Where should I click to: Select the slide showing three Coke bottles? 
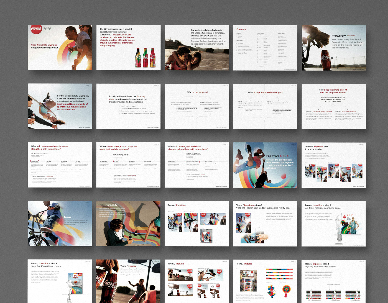[128, 48]
